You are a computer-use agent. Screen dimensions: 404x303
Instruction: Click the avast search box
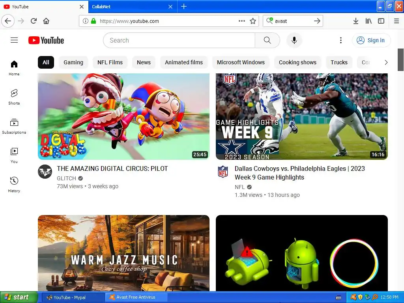[x=292, y=21]
